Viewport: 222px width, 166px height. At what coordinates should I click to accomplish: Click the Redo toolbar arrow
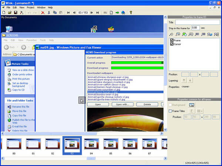click(35, 13)
